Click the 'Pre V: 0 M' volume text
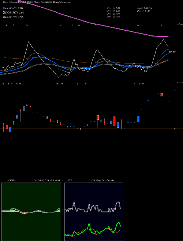Viewport: 183px width, 241px height. 143,11
